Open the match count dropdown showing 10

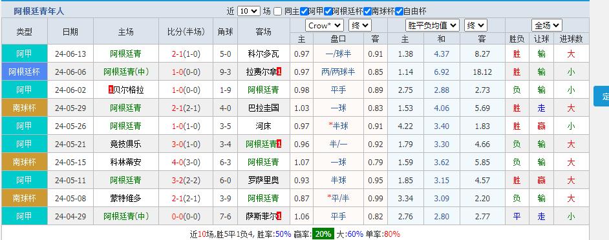click(248, 11)
